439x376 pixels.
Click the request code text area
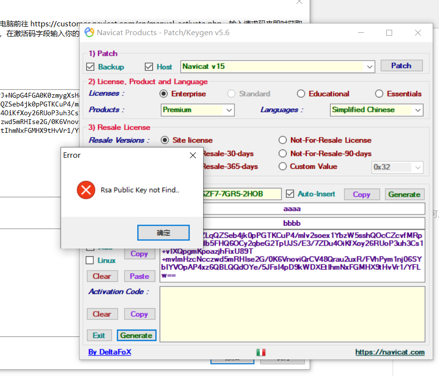[293, 256]
